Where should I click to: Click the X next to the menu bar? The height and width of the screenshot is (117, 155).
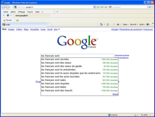[57, 12]
